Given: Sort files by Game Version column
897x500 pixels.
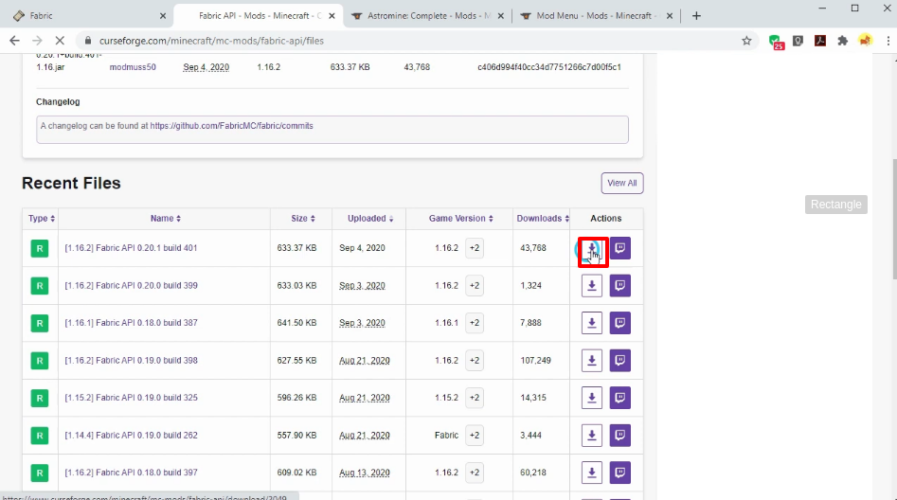Looking at the screenshot, I should click(460, 219).
